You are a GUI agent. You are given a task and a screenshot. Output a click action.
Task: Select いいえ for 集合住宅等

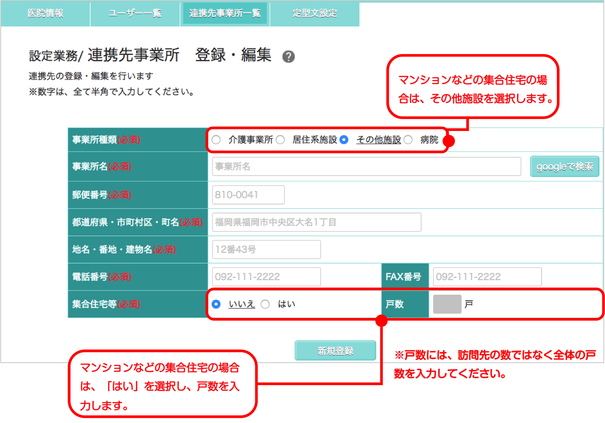click(217, 304)
